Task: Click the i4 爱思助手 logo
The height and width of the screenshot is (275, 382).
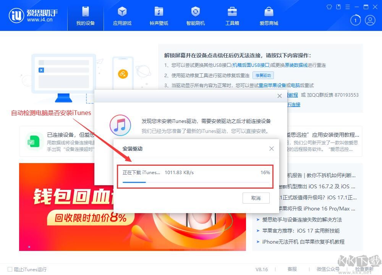Action: coord(33,15)
